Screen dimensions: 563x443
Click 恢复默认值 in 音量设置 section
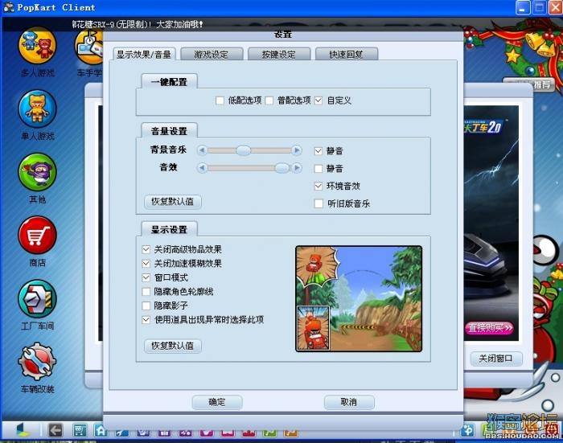coord(173,201)
